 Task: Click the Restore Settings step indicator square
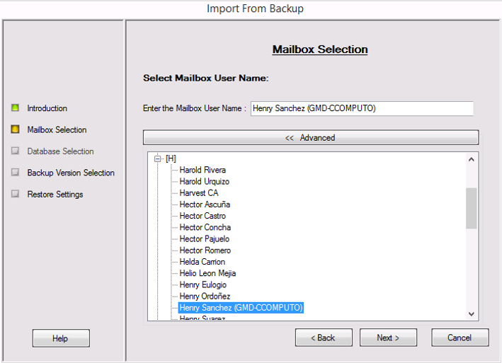[15, 194]
